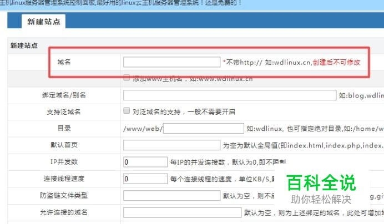Click the 如:blog.wdlinux example text
This screenshot has width=384, height=224.
[x=361, y=95]
